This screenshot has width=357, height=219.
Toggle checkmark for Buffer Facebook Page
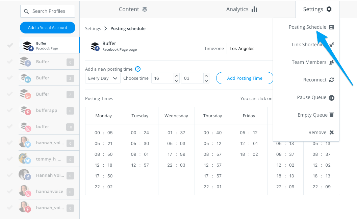click(x=10, y=45)
